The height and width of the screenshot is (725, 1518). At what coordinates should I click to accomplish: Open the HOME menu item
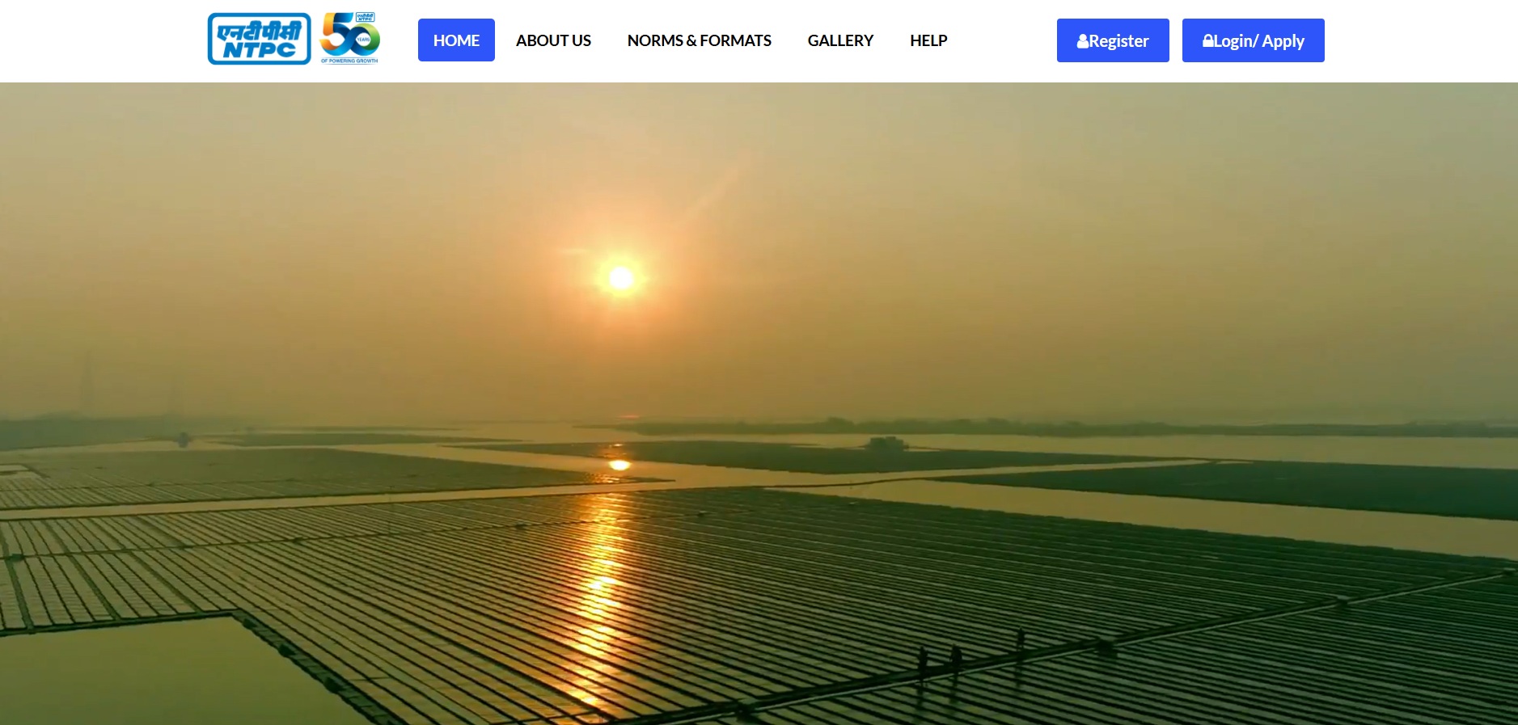(x=456, y=40)
